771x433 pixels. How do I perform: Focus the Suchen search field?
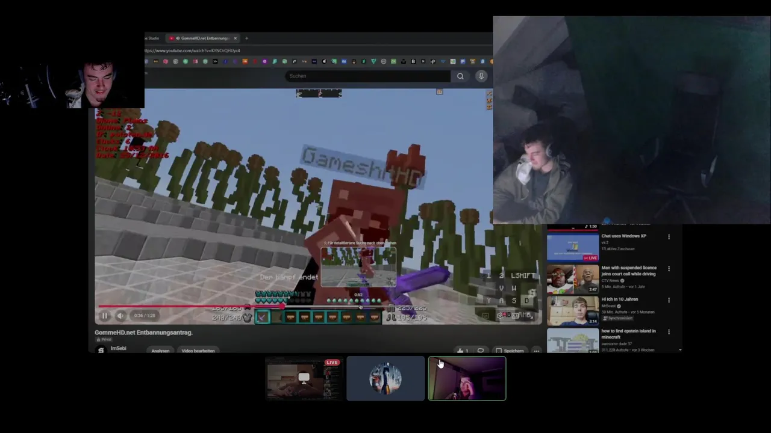367,76
